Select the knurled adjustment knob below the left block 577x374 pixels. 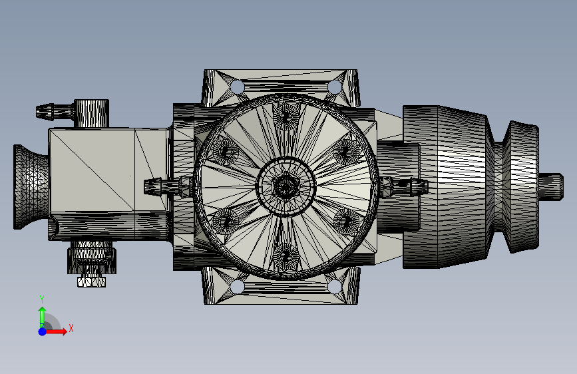click(x=92, y=261)
